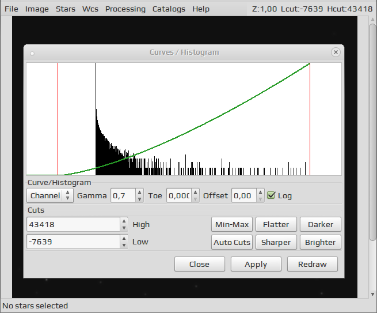377x313 pixels.
Task: Click the scrollbar down arrow at bottom
Action: tap(372, 294)
